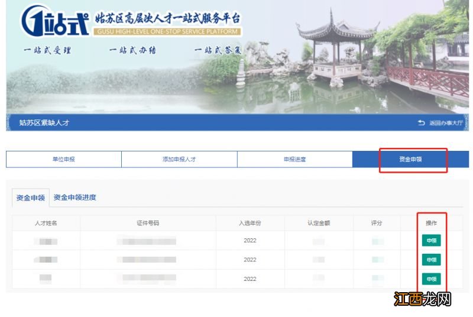Switch to the 添加申报人才 tab
Screen dimensions: 473x317
tap(179, 159)
